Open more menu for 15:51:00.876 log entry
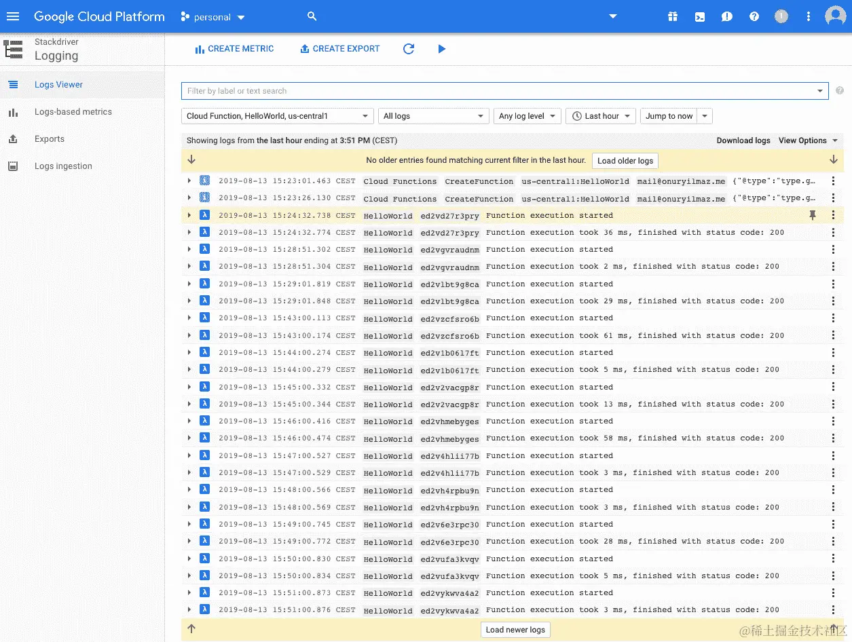The width and height of the screenshot is (852, 642). coord(833,609)
